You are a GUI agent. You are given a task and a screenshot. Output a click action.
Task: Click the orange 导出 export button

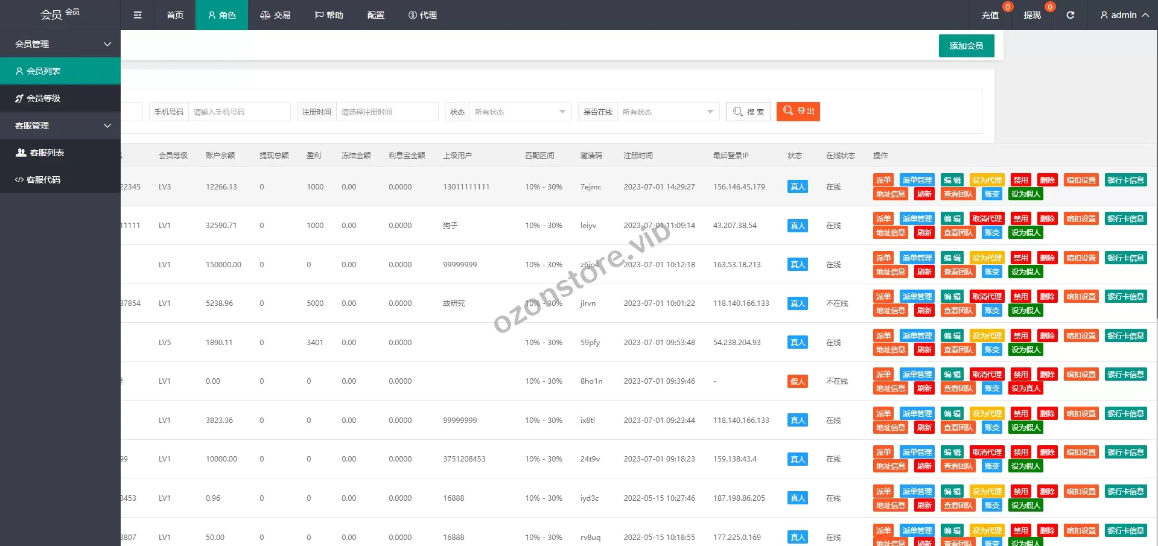798,112
